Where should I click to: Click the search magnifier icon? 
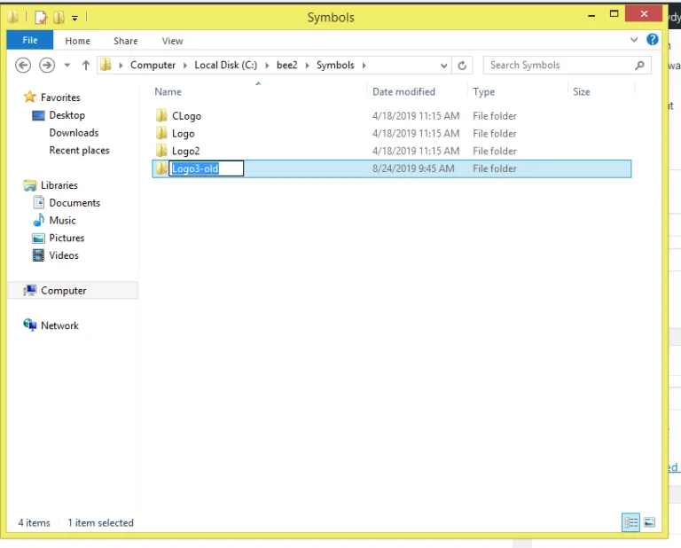tap(639, 65)
